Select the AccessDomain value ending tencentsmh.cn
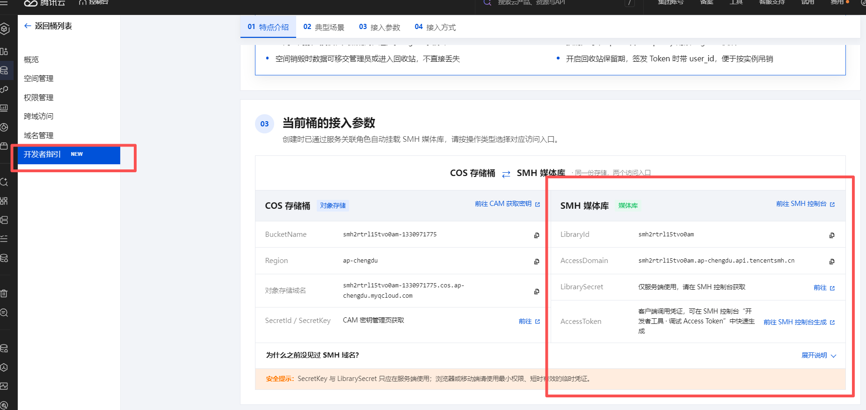The width and height of the screenshot is (866, 410). click(716, 261)
